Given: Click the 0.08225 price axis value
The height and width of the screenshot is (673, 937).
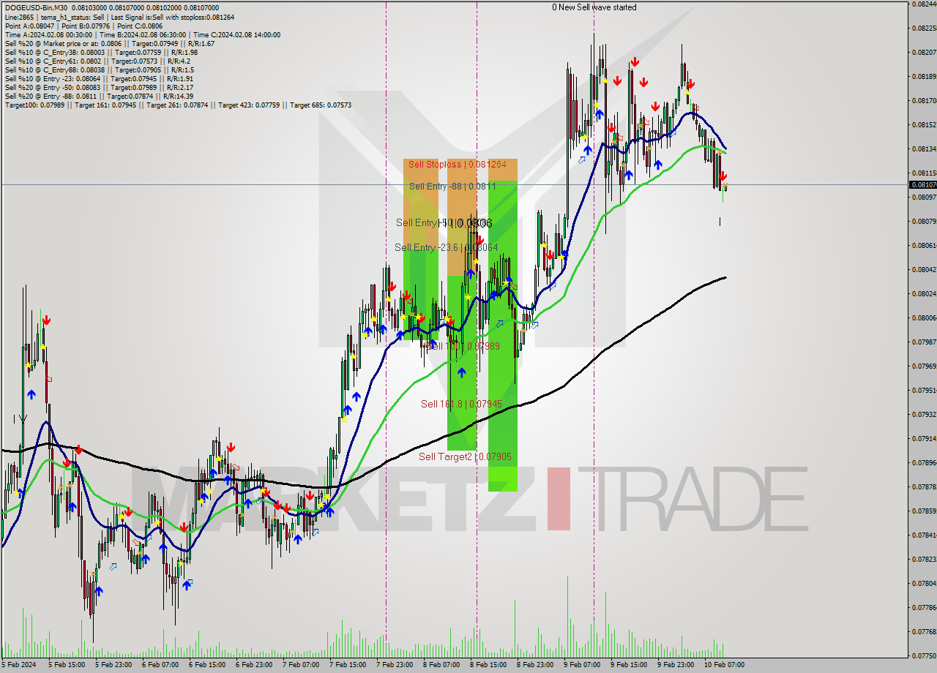Looking at the screenshot, I should (x=924, y=28).
